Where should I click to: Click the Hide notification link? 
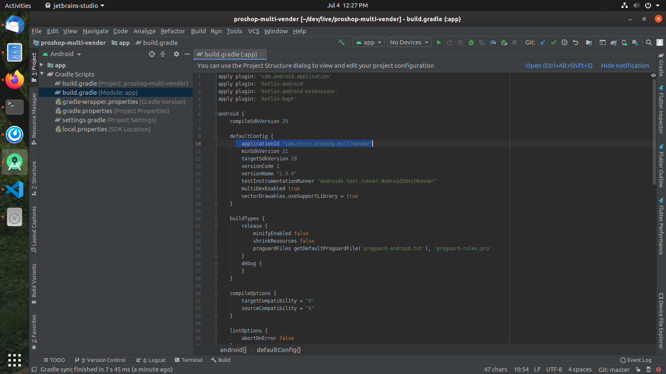point(625,66)
